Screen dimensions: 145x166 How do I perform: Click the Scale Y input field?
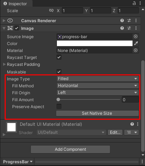click(101, 10)
